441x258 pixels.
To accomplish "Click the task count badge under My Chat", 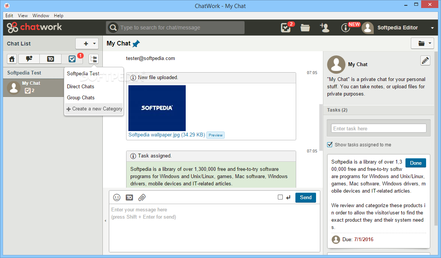I will pos(29,91).
